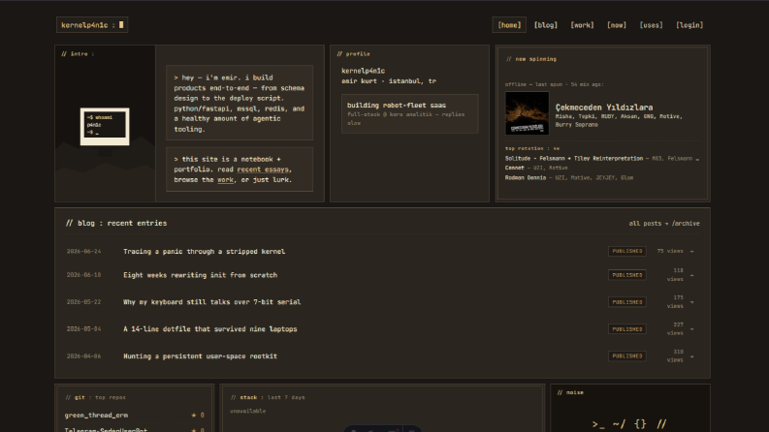Click PUBLISHED badge on 'persistent user-space rootkit' row
The image size is (769, 432).
(626, 356)
